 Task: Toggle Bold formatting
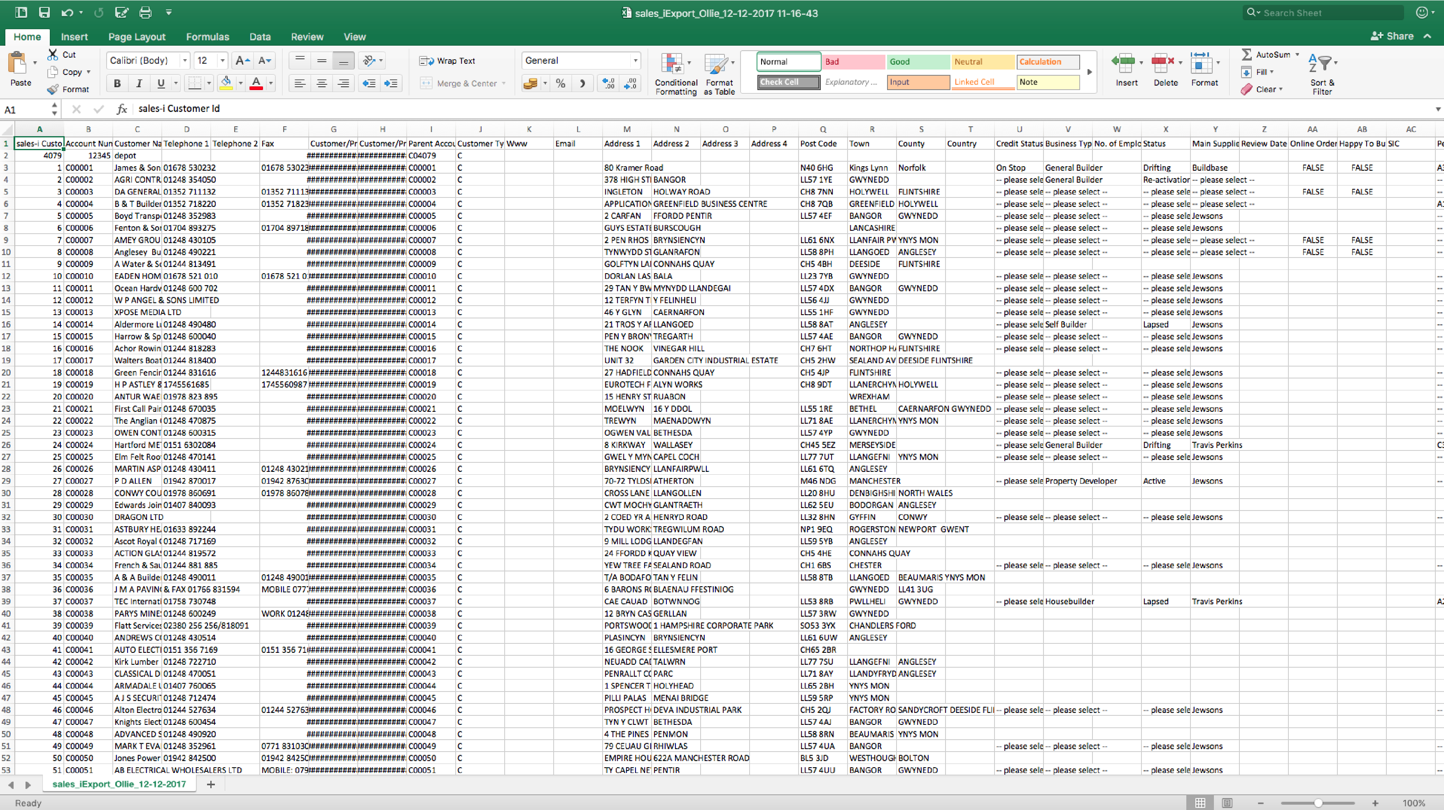coord(117,84)
